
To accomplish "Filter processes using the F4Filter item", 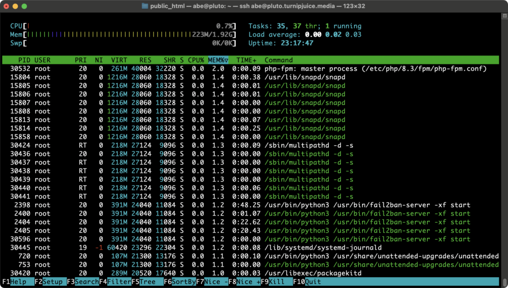I will (116, 281).
